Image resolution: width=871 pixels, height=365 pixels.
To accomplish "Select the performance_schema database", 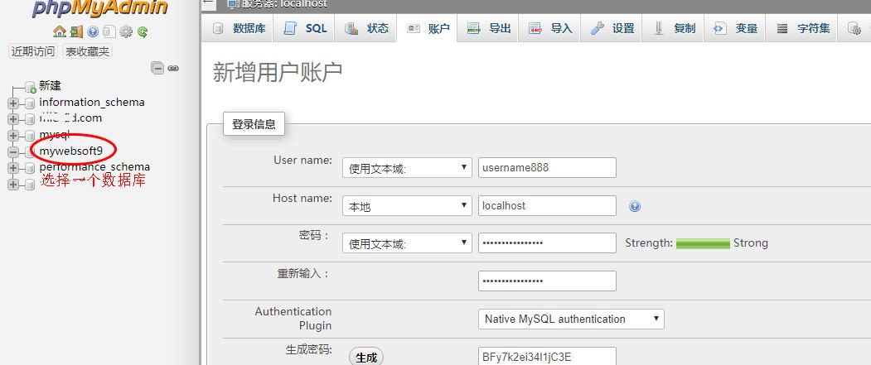I will click(94, 166).
